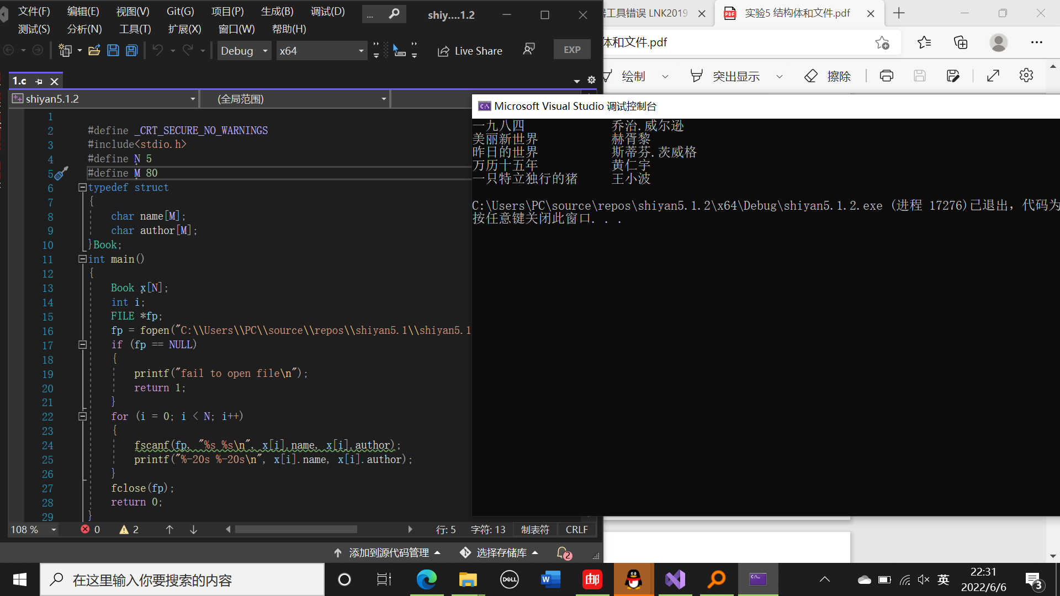Click the feedback person icon
The image size is (1060, 596).
coord(529,50)
